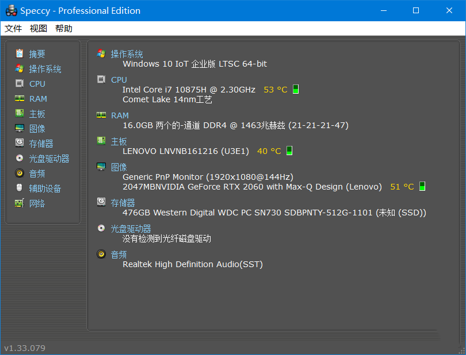466x355 pixels.
Task: Click green temperature gauge next to 40 °C
Action: pyautogui.click(x=289, y=151)
